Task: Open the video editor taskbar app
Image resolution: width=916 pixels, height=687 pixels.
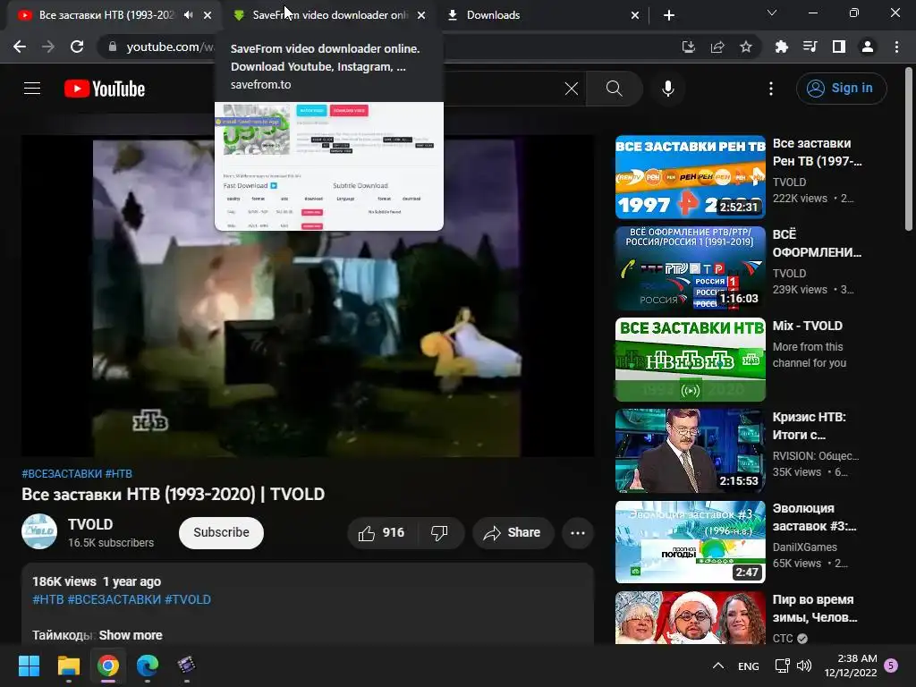Action: click(186, 666)
